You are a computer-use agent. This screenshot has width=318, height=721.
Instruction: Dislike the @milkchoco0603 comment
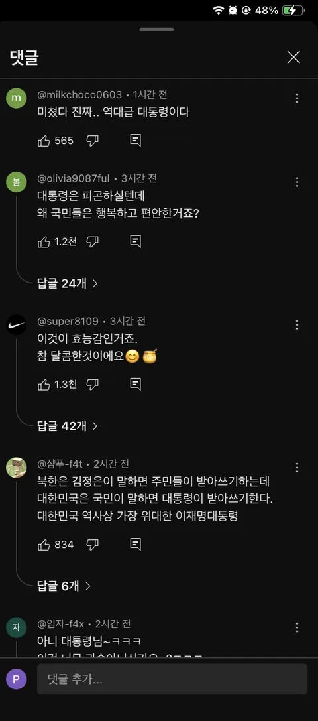(x=92, y=141)
